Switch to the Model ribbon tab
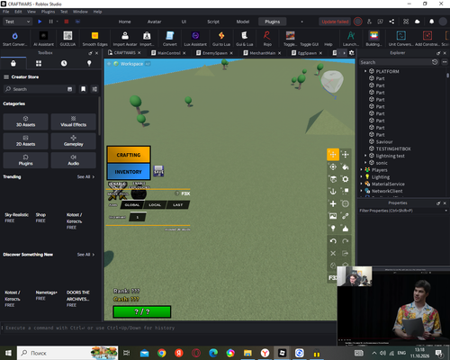 [x=243, y=22]
